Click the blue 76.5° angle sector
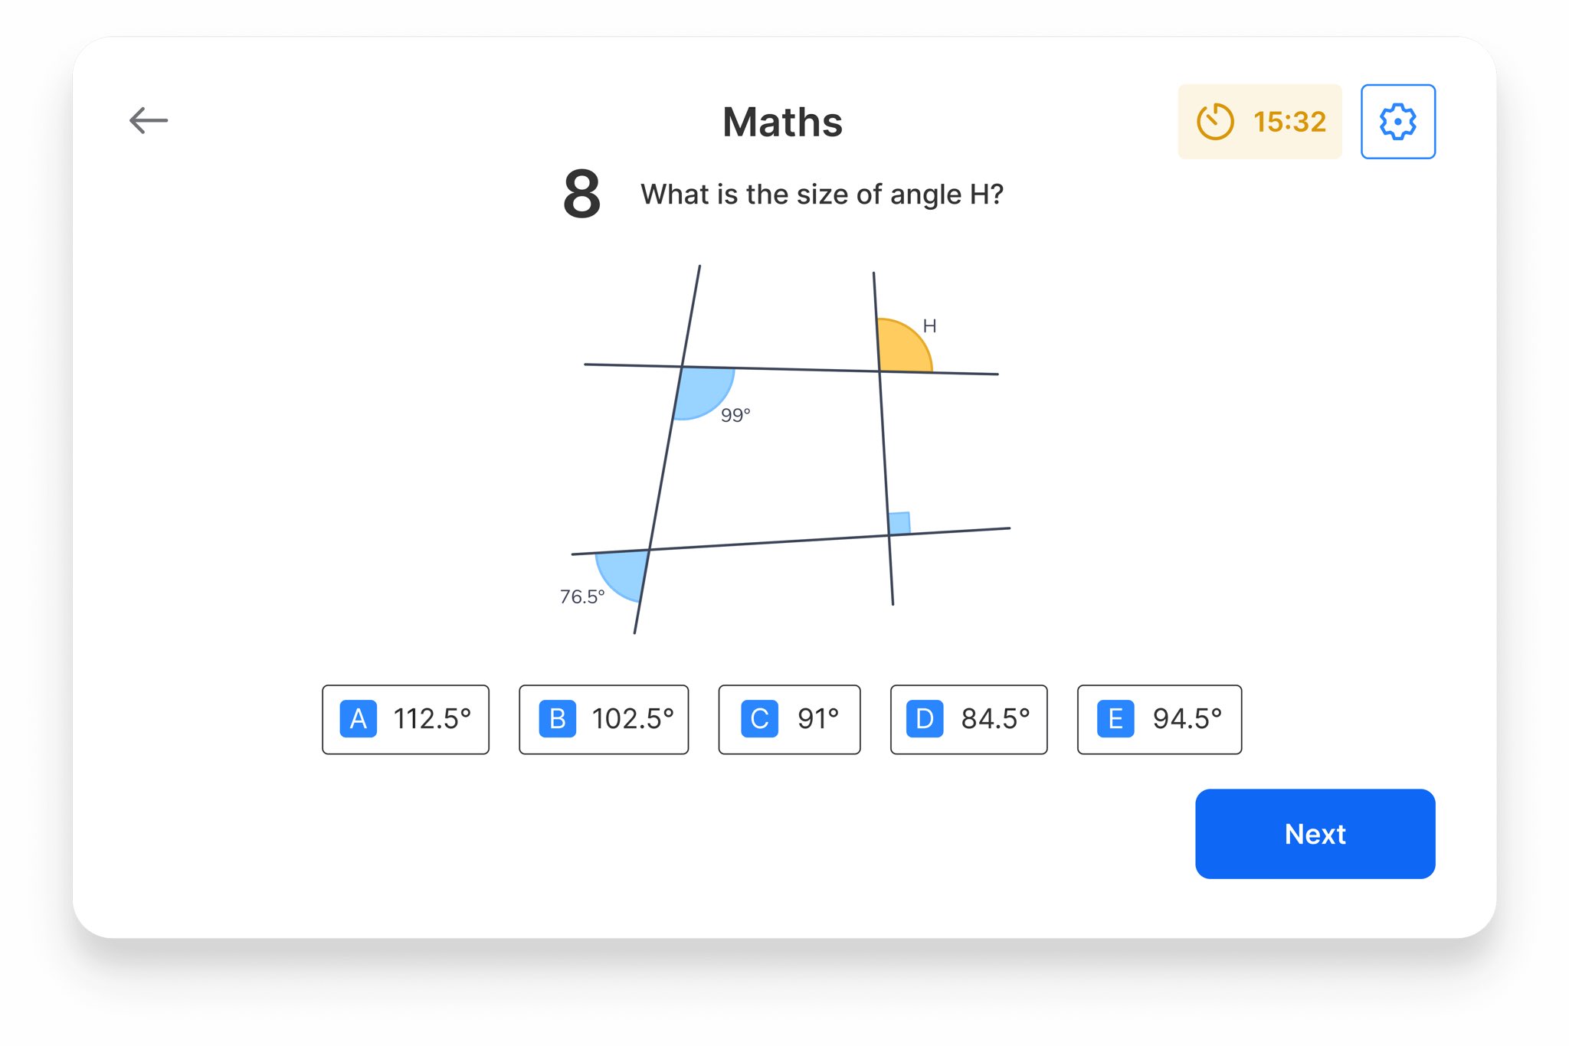The width and height of the screenshot is (1569, 1046). click(x=624, y=573)
